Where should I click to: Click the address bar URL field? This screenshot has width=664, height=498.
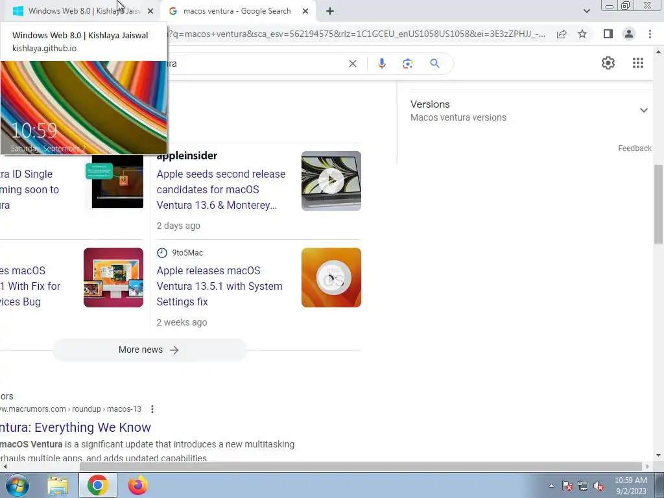tap(356, 34)
